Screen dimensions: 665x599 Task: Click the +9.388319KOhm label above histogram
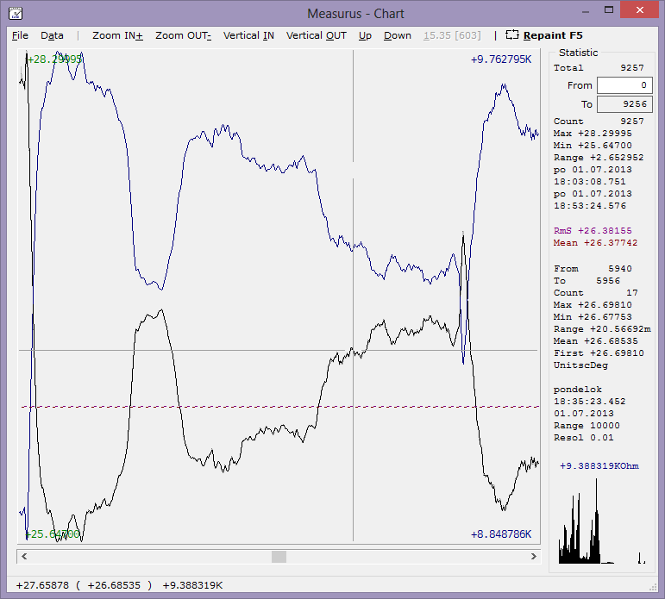(x=599, y=466)
